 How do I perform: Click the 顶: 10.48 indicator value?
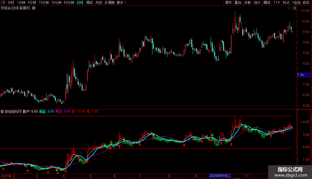[79, 112]
